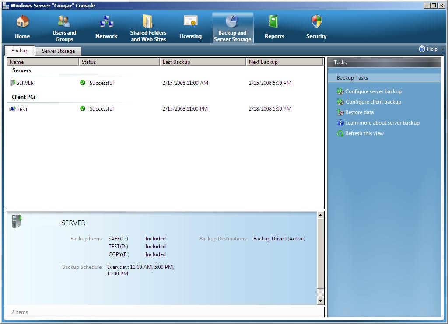Click the Configure server backup icon
Viewport: 448px width, 324px height.
pyautogui.click(x=340, y=91)
